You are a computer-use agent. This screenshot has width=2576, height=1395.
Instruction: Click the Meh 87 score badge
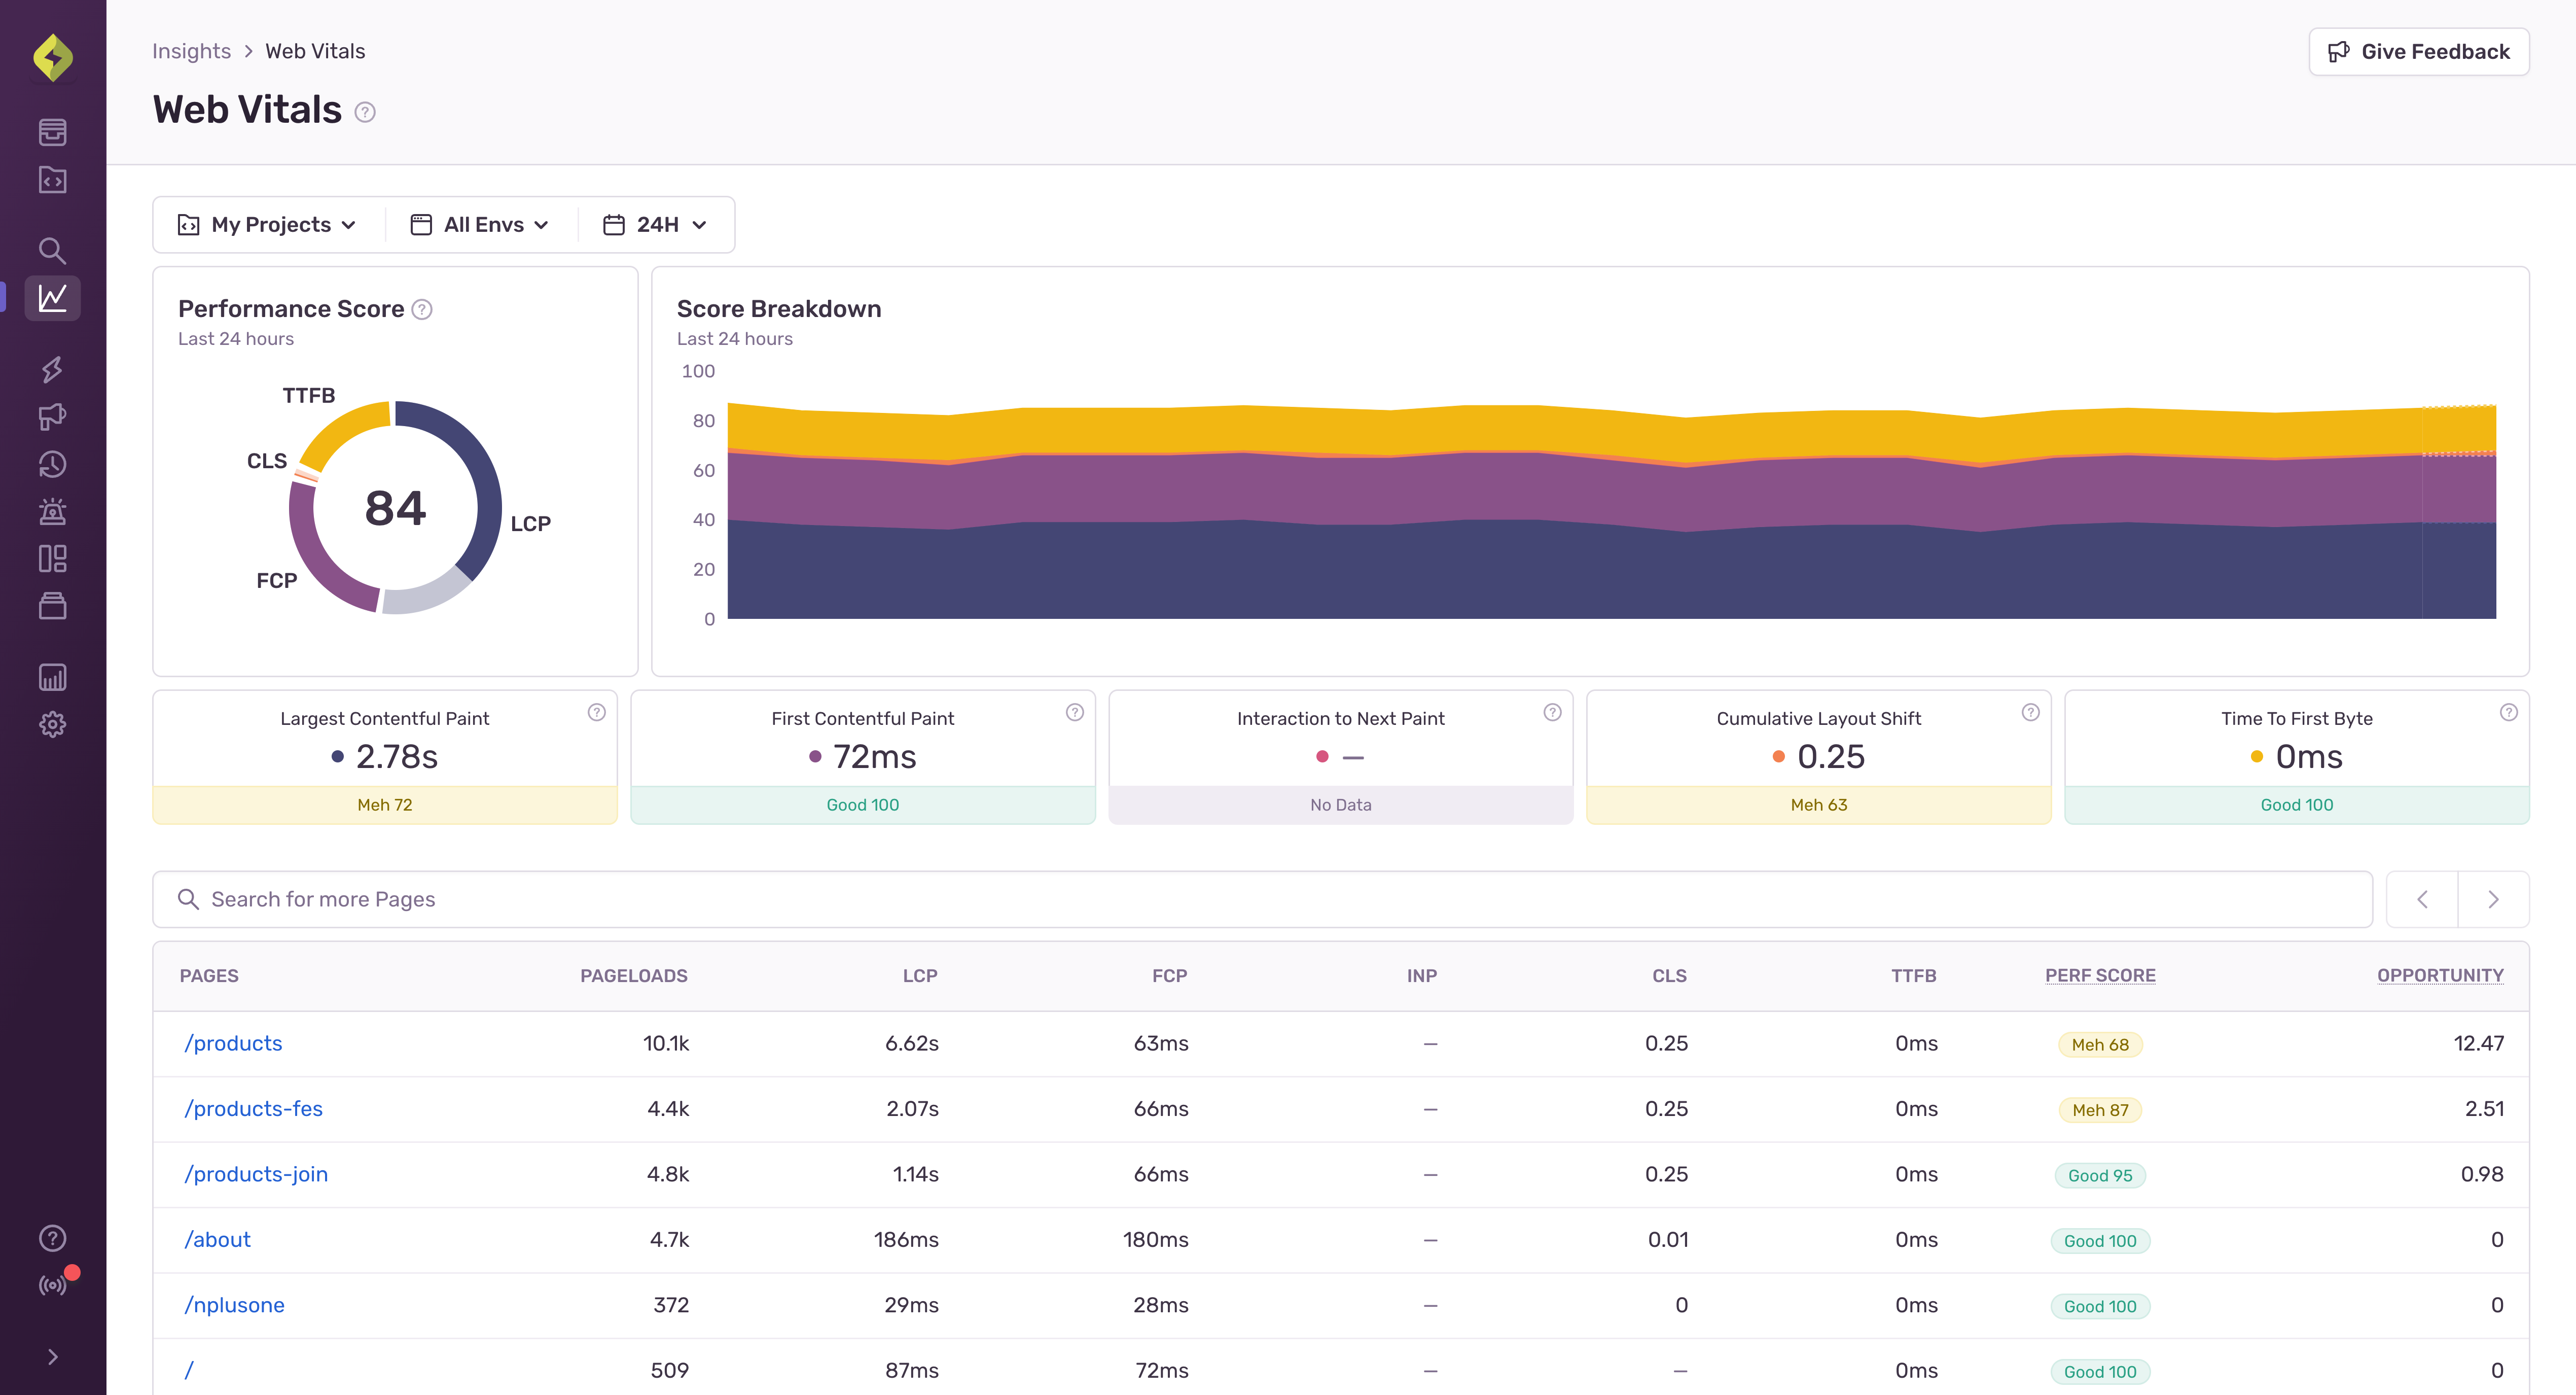pyautogui.click(x=2100, y=1110)
